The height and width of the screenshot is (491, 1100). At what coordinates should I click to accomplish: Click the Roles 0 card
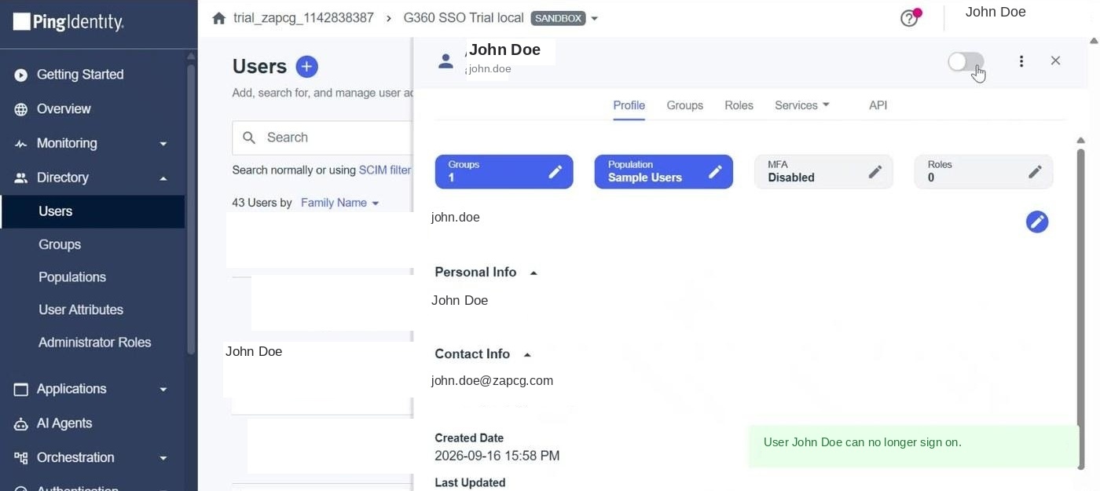coord(983,172)
